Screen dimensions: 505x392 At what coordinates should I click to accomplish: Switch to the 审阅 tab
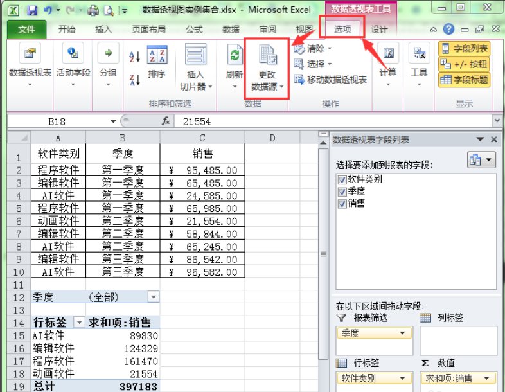[268, 30]
